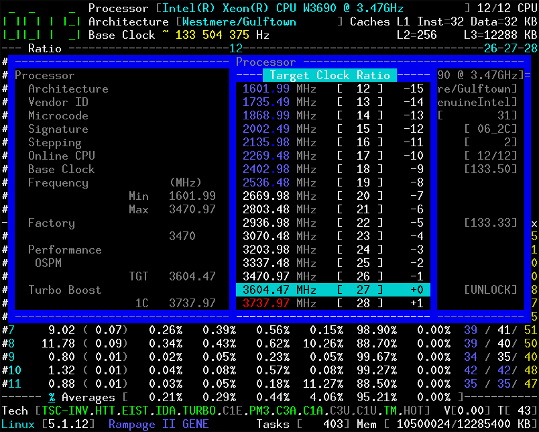This screenshot has width=539, height=432.
Task: Click the #7 CPU row label
Action: coord(8,330)
